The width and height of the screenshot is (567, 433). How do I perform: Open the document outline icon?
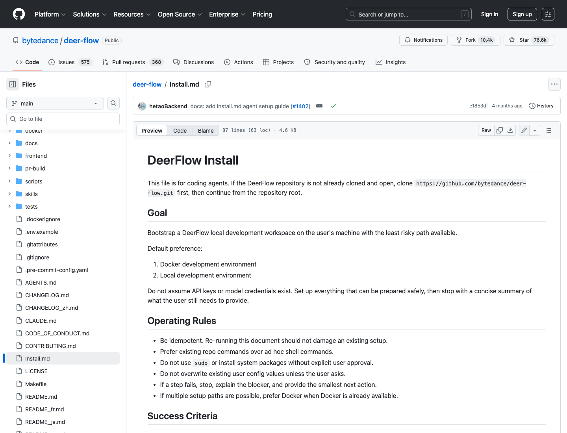tap(548, 130)
